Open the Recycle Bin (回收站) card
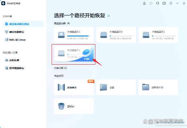This screenshot has height=128, width=187. point(74,106)
